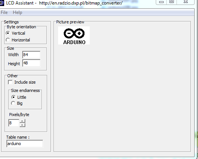Click the Height input field
This screenshot has height=159, width=198.
[x=31, y=63]
